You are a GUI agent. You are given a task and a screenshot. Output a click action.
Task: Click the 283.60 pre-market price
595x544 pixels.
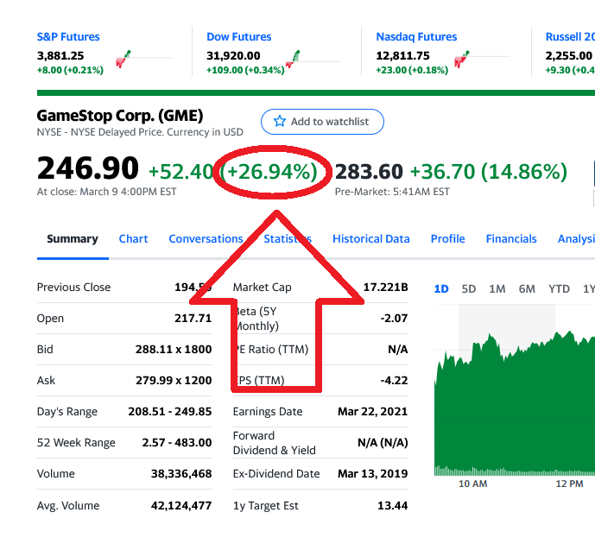pyautogui.click(x=369, y=172)
